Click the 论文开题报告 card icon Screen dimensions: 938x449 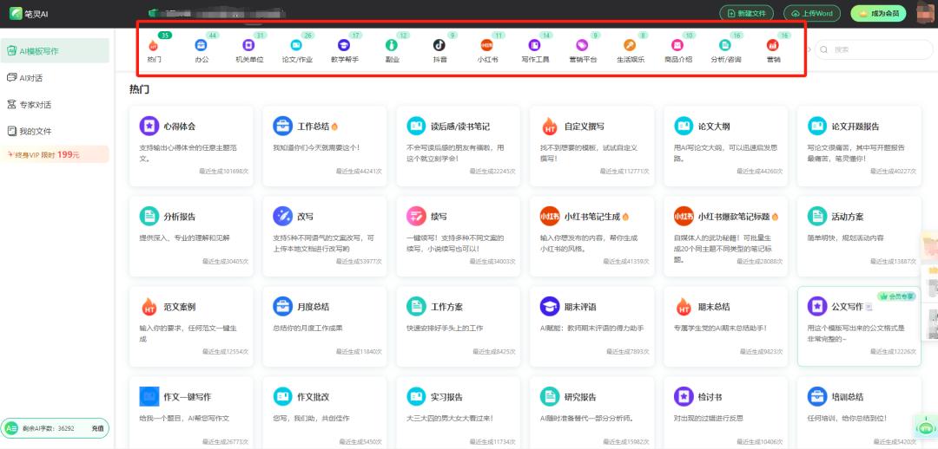(817, 126)
